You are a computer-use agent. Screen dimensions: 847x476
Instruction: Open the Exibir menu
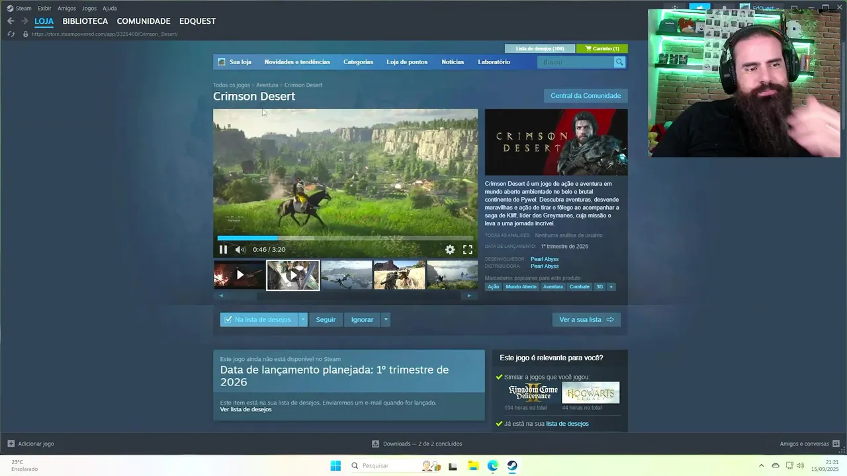(x=44, y=9)
